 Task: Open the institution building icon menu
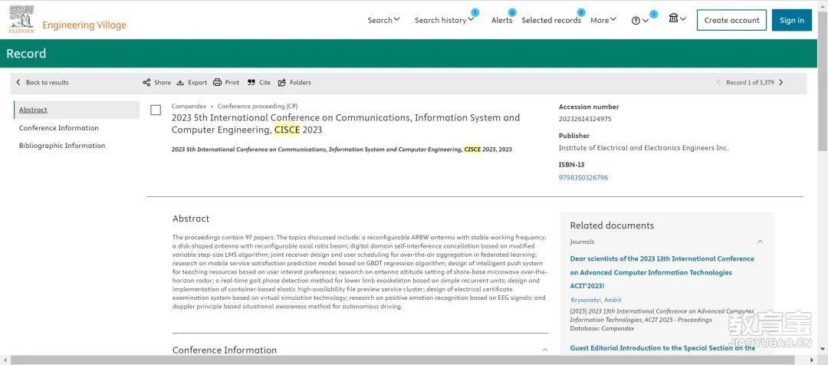677,18
